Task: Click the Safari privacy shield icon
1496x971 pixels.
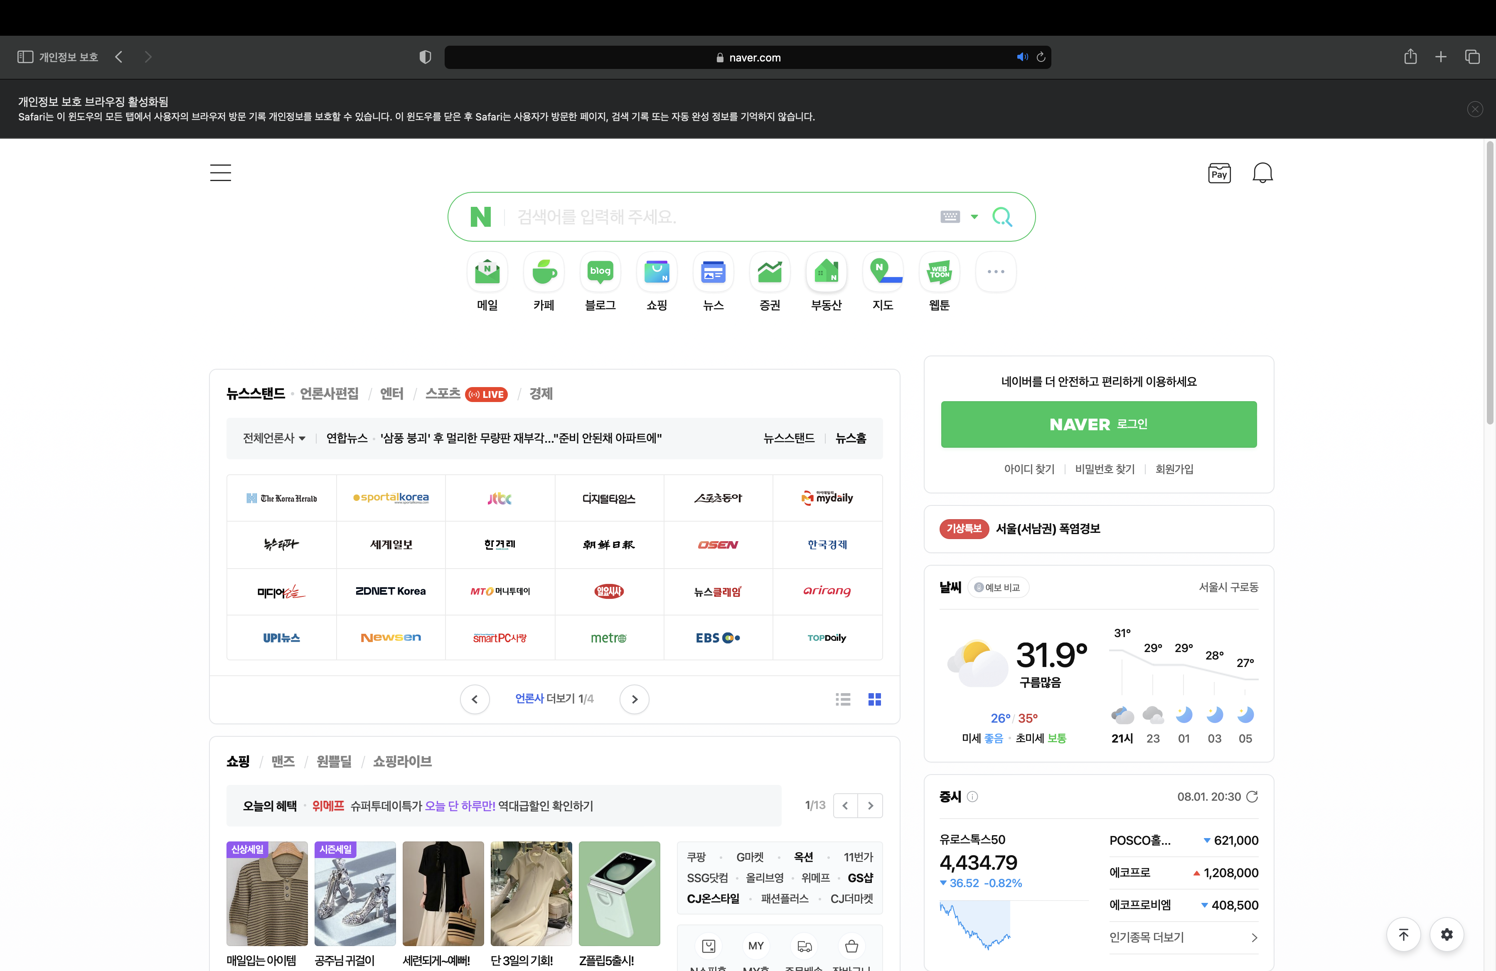Action: (x=426, y=57)
